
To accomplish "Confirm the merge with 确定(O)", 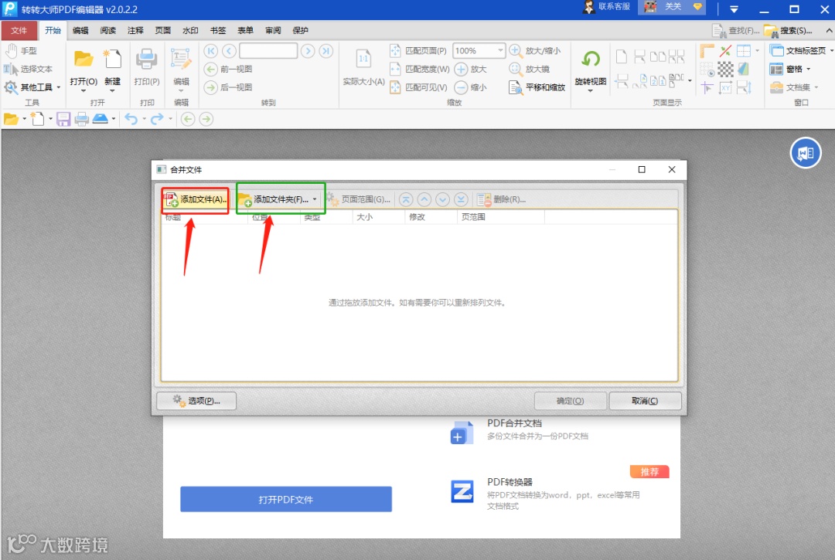I will tap(571, 400).
